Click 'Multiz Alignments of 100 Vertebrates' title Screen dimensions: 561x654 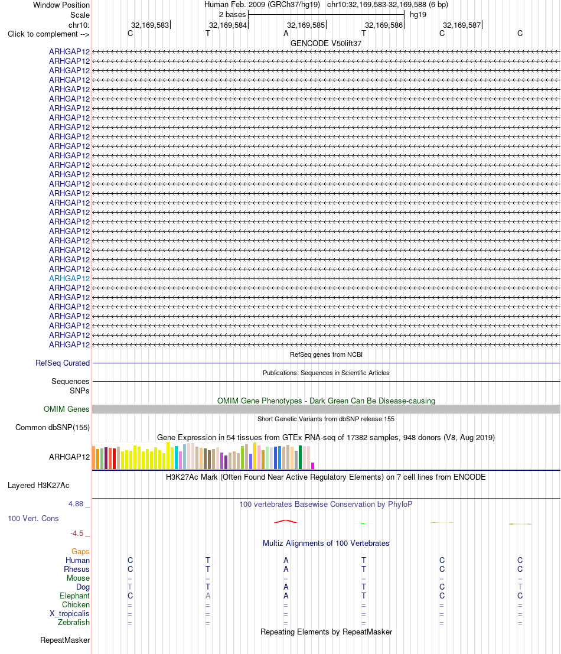point(326,544)
